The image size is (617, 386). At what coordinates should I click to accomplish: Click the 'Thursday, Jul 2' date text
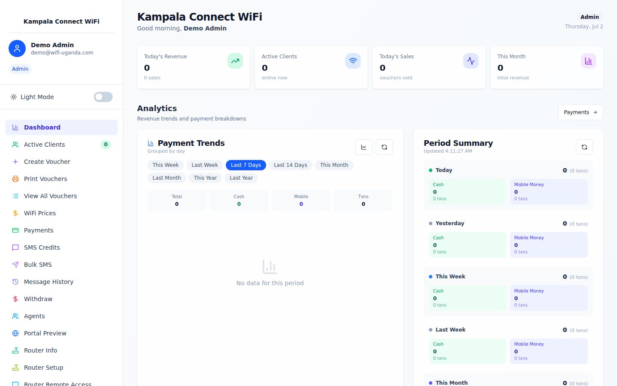tap(584, 27)
